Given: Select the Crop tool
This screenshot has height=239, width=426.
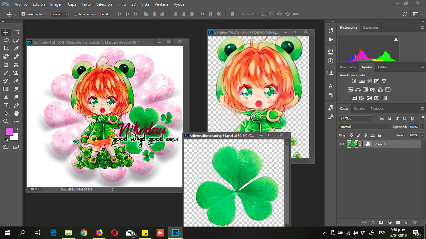Looking at the screenshot, I should 6,49.
